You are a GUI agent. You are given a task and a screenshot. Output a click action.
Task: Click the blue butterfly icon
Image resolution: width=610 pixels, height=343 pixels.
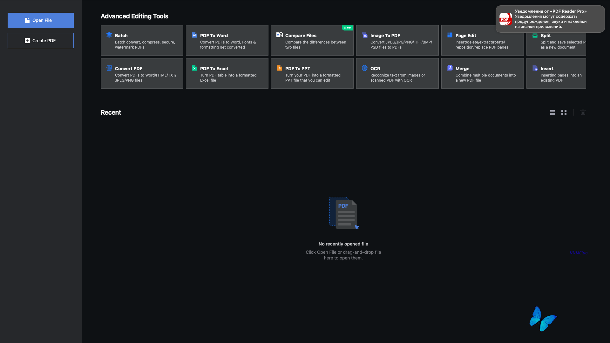543,319
